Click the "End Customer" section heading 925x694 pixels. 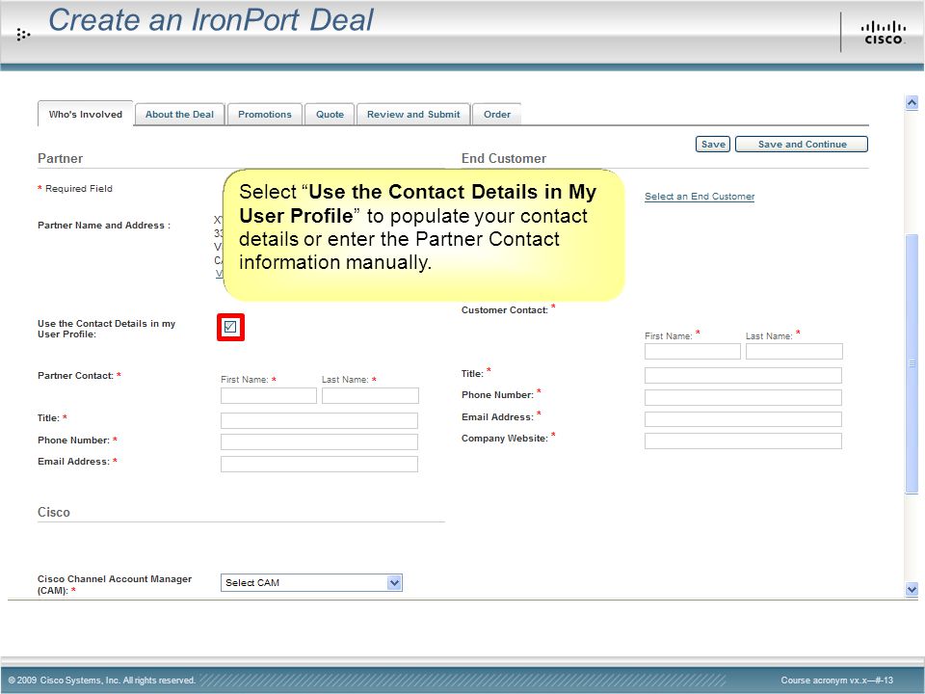tap(504, 158)
